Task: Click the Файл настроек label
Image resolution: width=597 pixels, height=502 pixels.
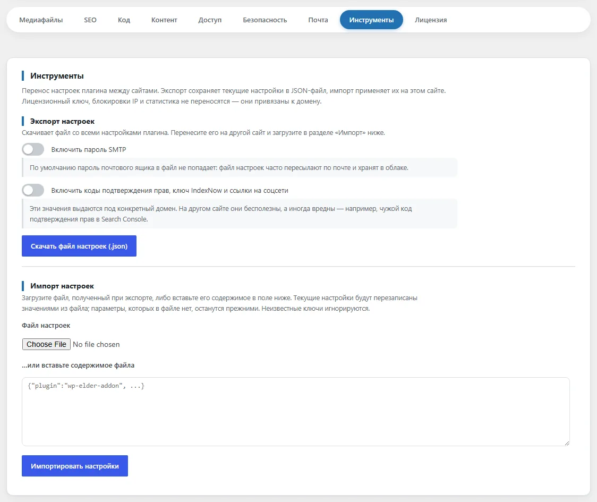Action: [46, 325]
